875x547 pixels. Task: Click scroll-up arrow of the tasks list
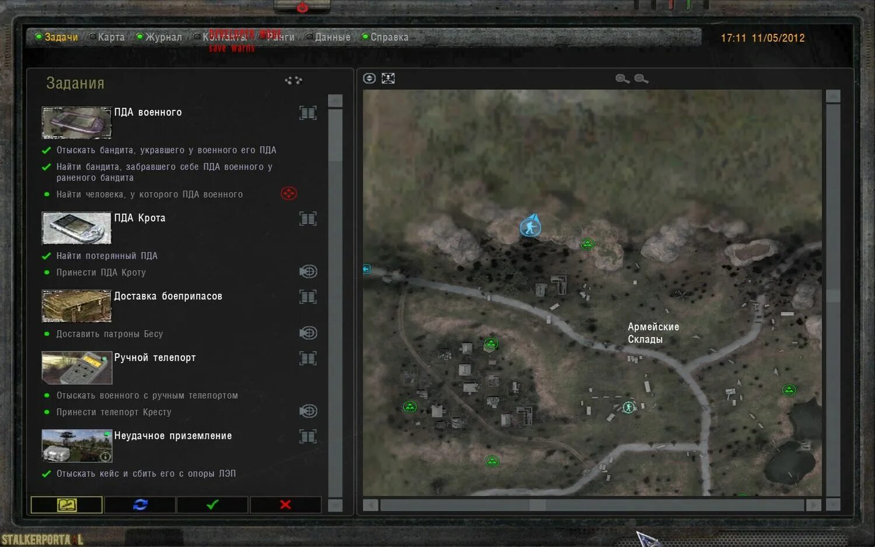[x=335, y=101]
